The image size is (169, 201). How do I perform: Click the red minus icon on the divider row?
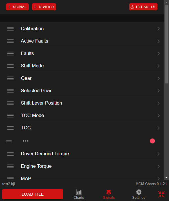click(152, 141)
